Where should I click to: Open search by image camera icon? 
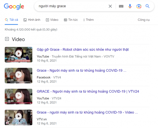coord(139,6)
